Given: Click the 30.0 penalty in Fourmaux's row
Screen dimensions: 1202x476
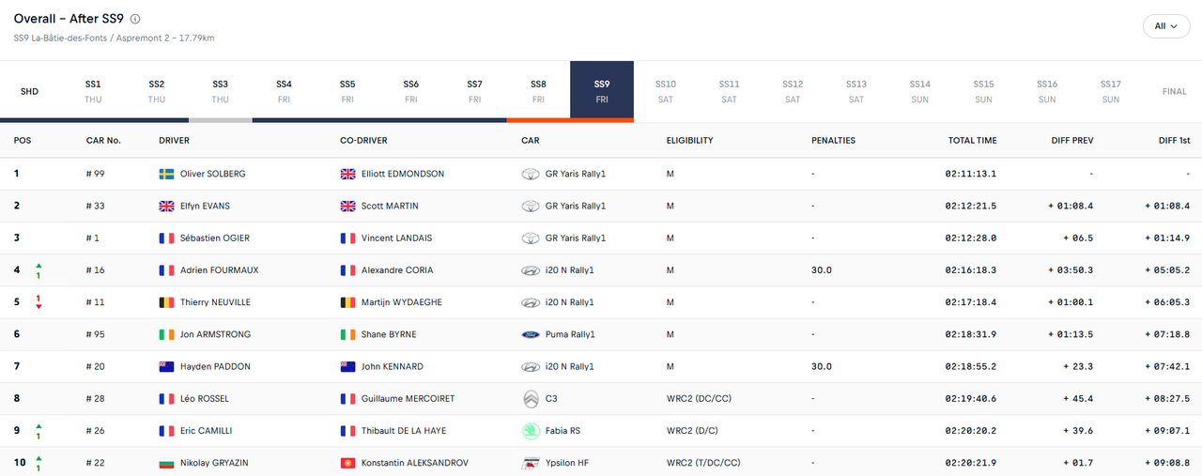Looking at the screenshot, I should 822,270.
